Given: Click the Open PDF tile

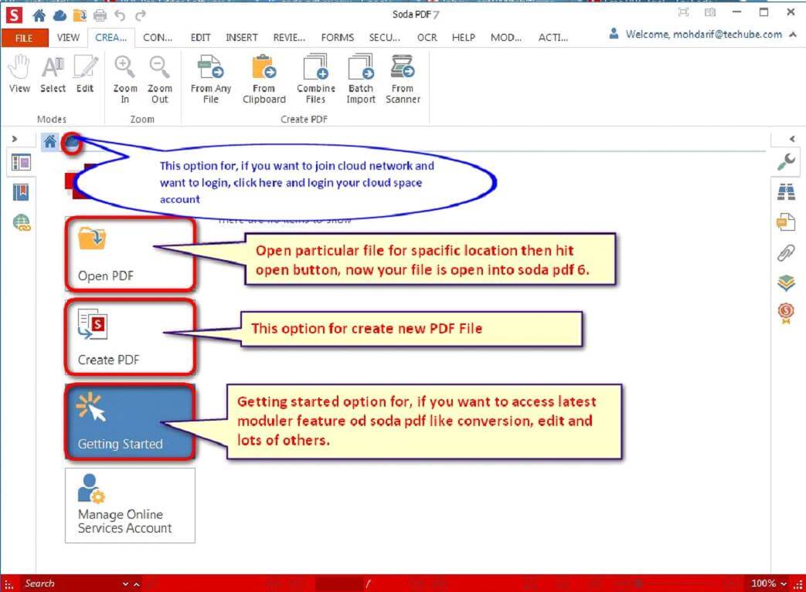Looking at the screenshot, I should point(130,254).
